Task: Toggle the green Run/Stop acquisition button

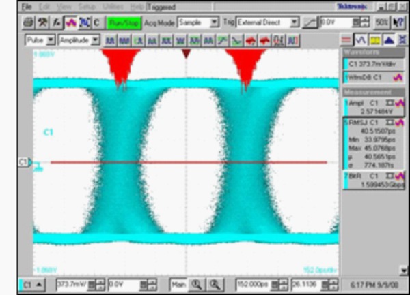Action: point(122,22)
